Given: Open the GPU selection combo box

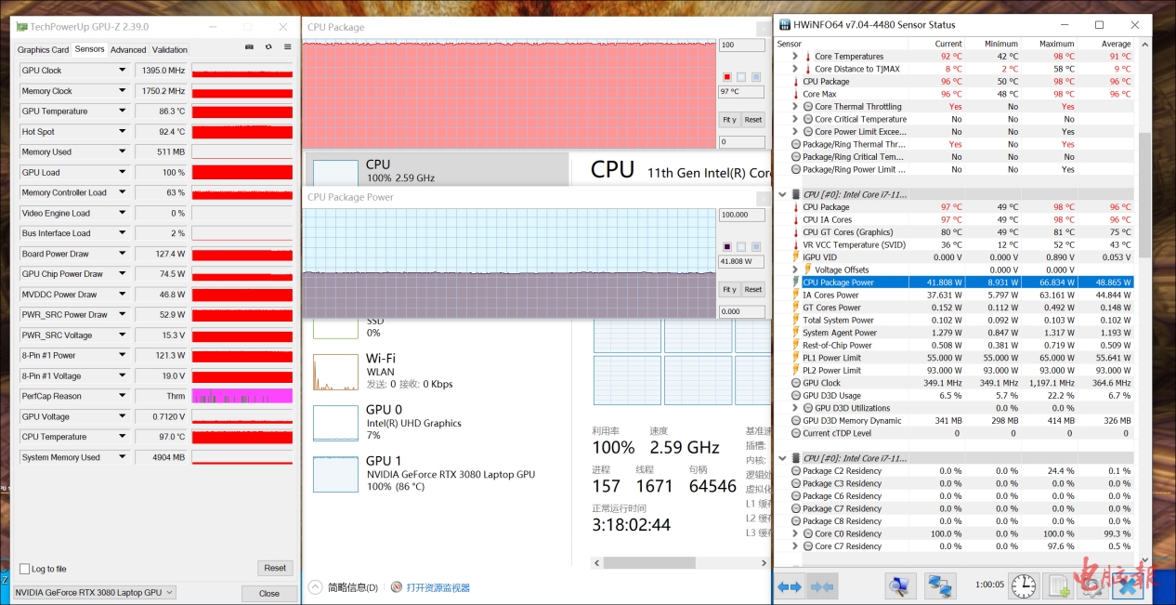Looking at the screenshot, I should coord(95,593).
